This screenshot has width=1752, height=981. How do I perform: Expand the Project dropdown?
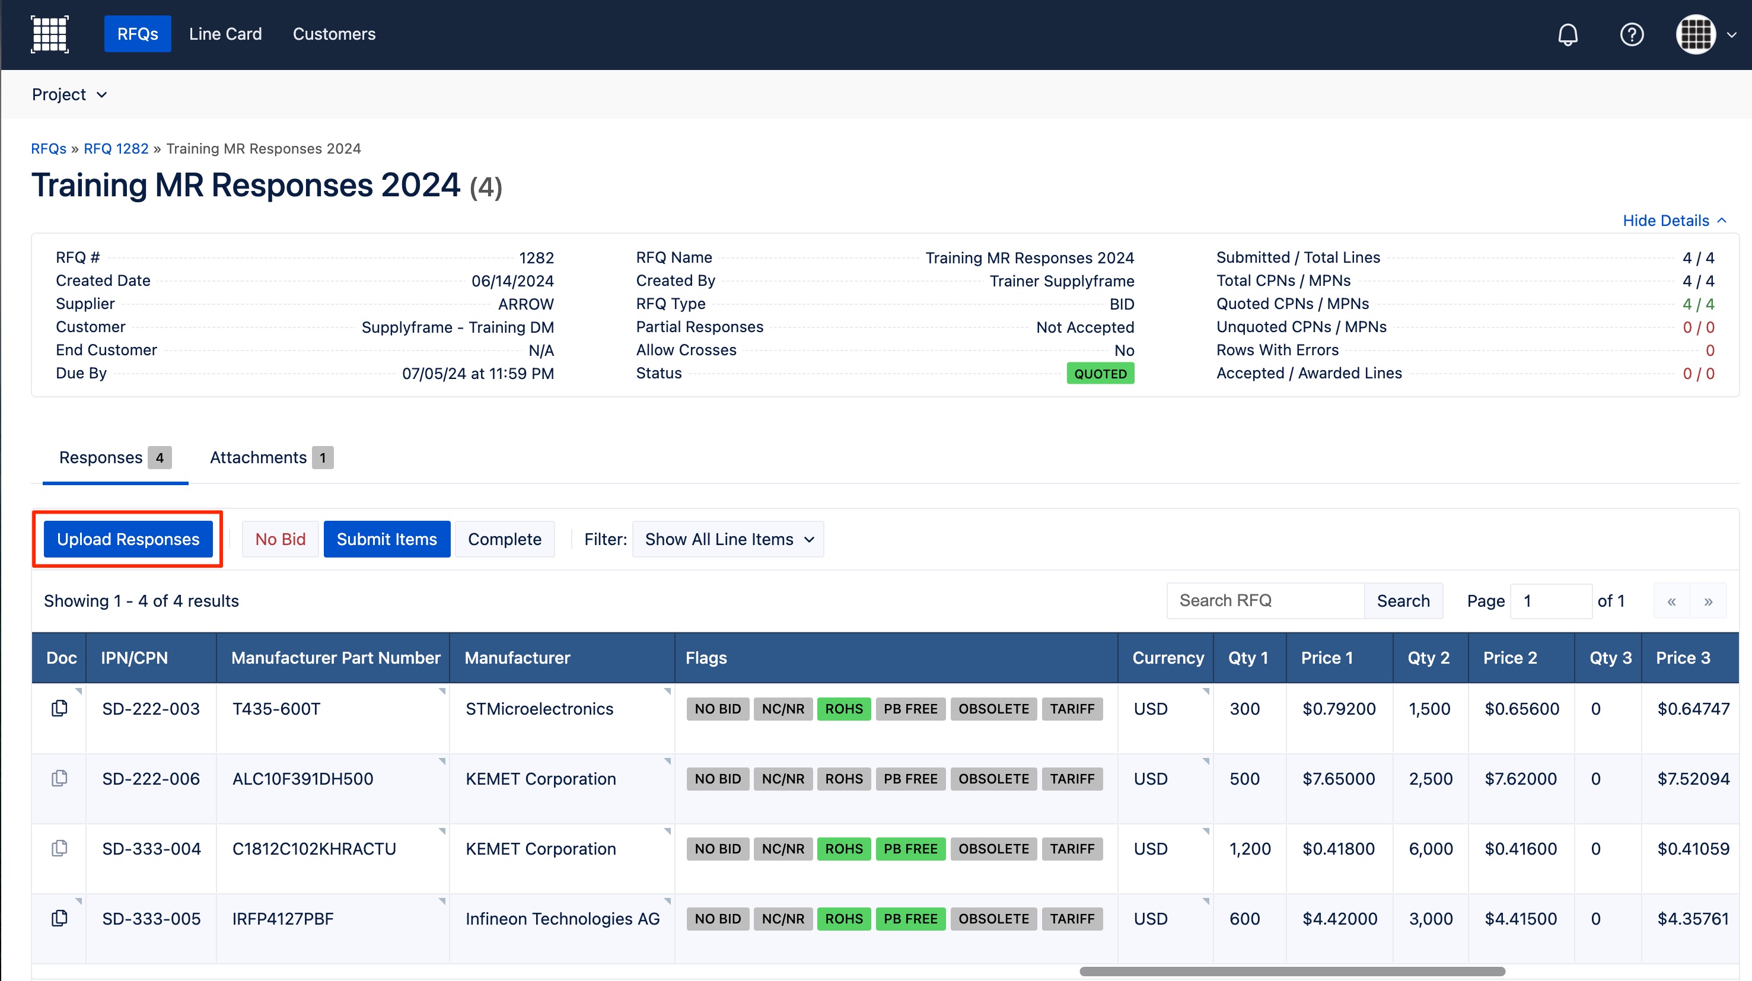(69, 94)
